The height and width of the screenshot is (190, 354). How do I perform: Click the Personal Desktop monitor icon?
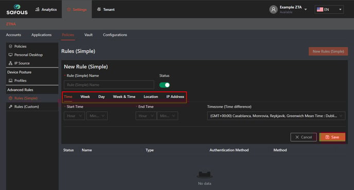coord(10,55)
